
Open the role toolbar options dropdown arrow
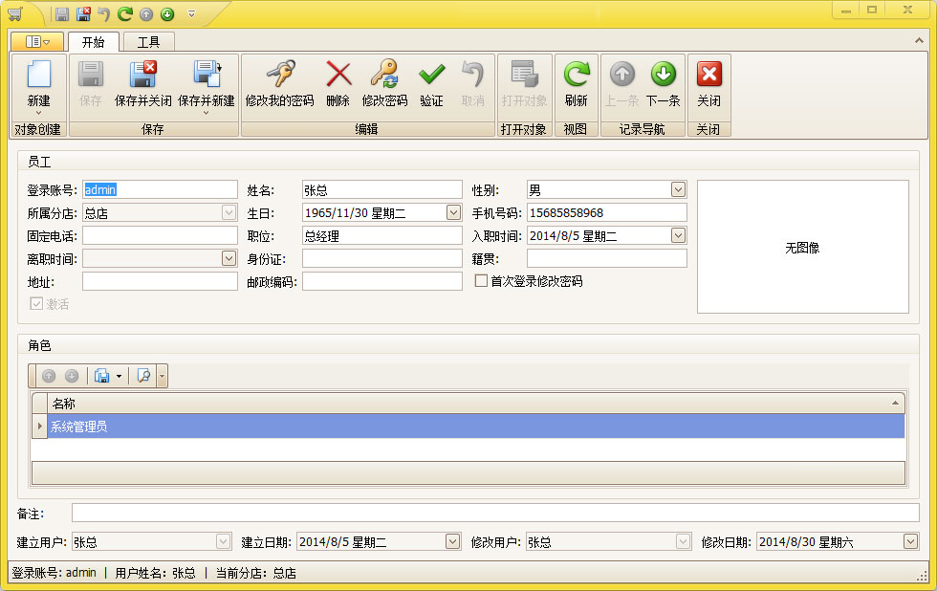pyautogui.click(x=162, y=376)
